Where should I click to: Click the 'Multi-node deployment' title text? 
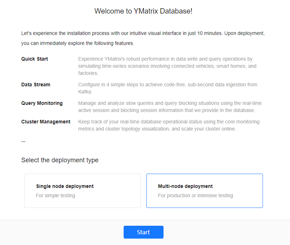(185, 186)
